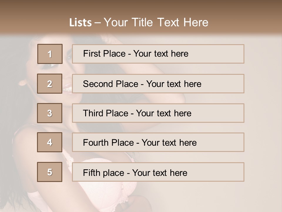This screenshot has width=282, height=212.
Task: Click the number 1 box
Action: pos(50,54)
